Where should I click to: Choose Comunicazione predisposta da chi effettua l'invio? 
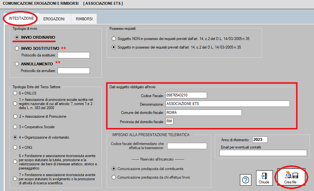click(114, 177)
